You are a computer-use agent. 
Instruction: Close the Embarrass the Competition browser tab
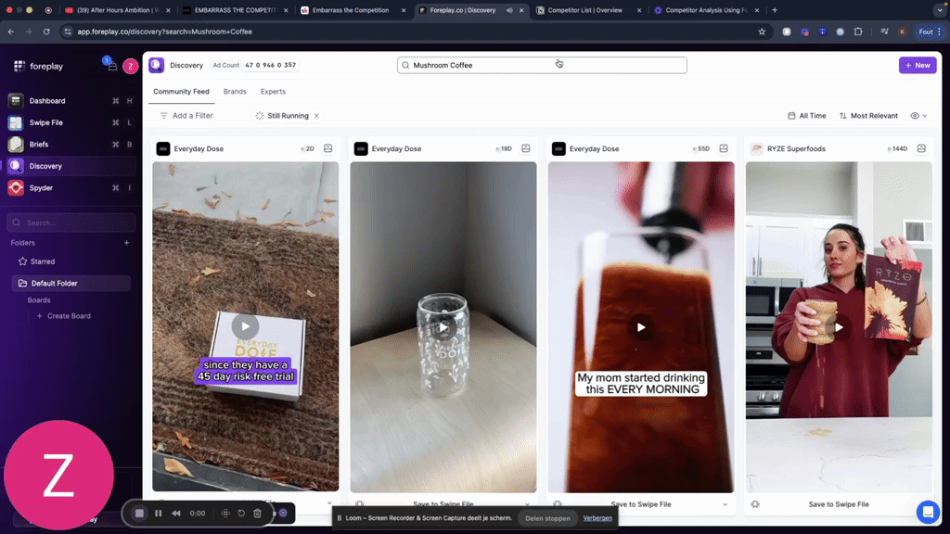pyautogui.click(x=404, y=10)
